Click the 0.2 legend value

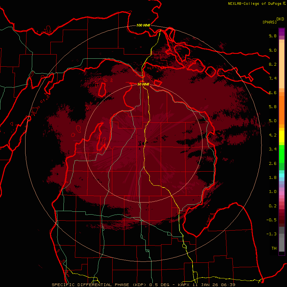pyautogui.click(x=273, y=206)
